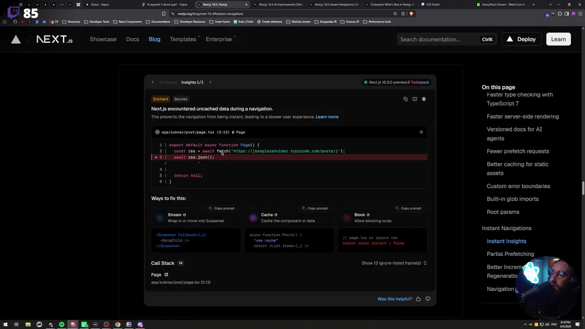Copy prompt for the Stream fix
This screenshot has height=329, width=585.
[x=222, y=208]
